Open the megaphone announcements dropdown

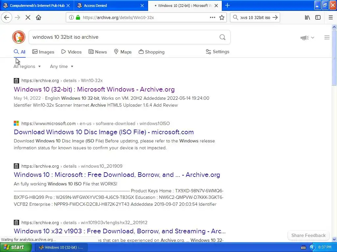pos(307,38)
